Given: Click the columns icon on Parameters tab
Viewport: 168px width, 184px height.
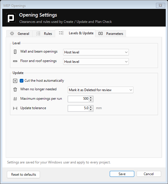Looking at the screenshot, I should click(x=101, y=33).
